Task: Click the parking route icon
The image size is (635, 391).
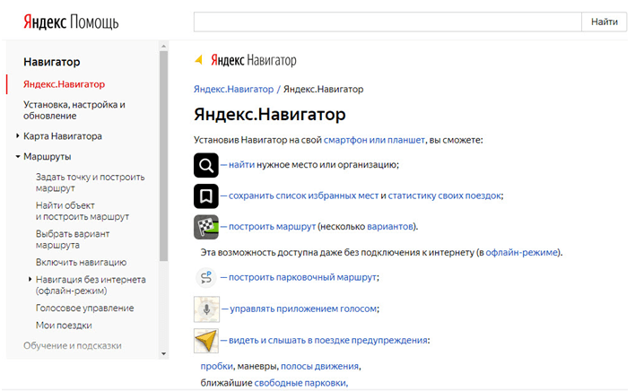Action: click(x=206, y=278)
